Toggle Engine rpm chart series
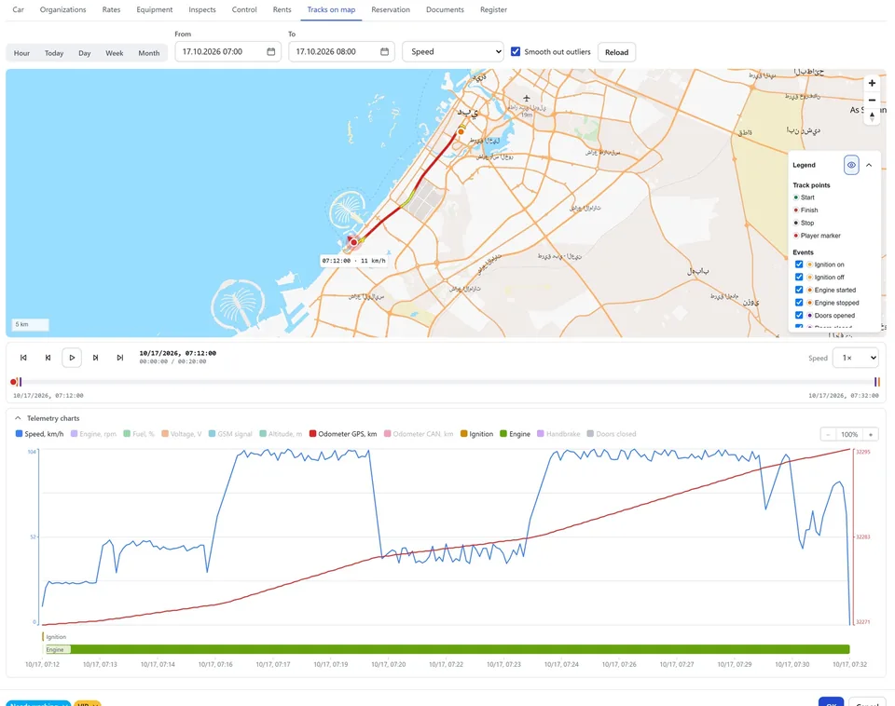895x706 pixels. coord(93,434)
